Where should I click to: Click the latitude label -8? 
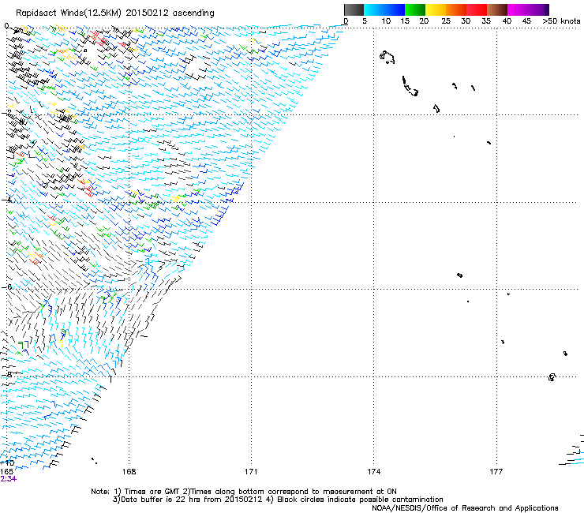(6, 374)
